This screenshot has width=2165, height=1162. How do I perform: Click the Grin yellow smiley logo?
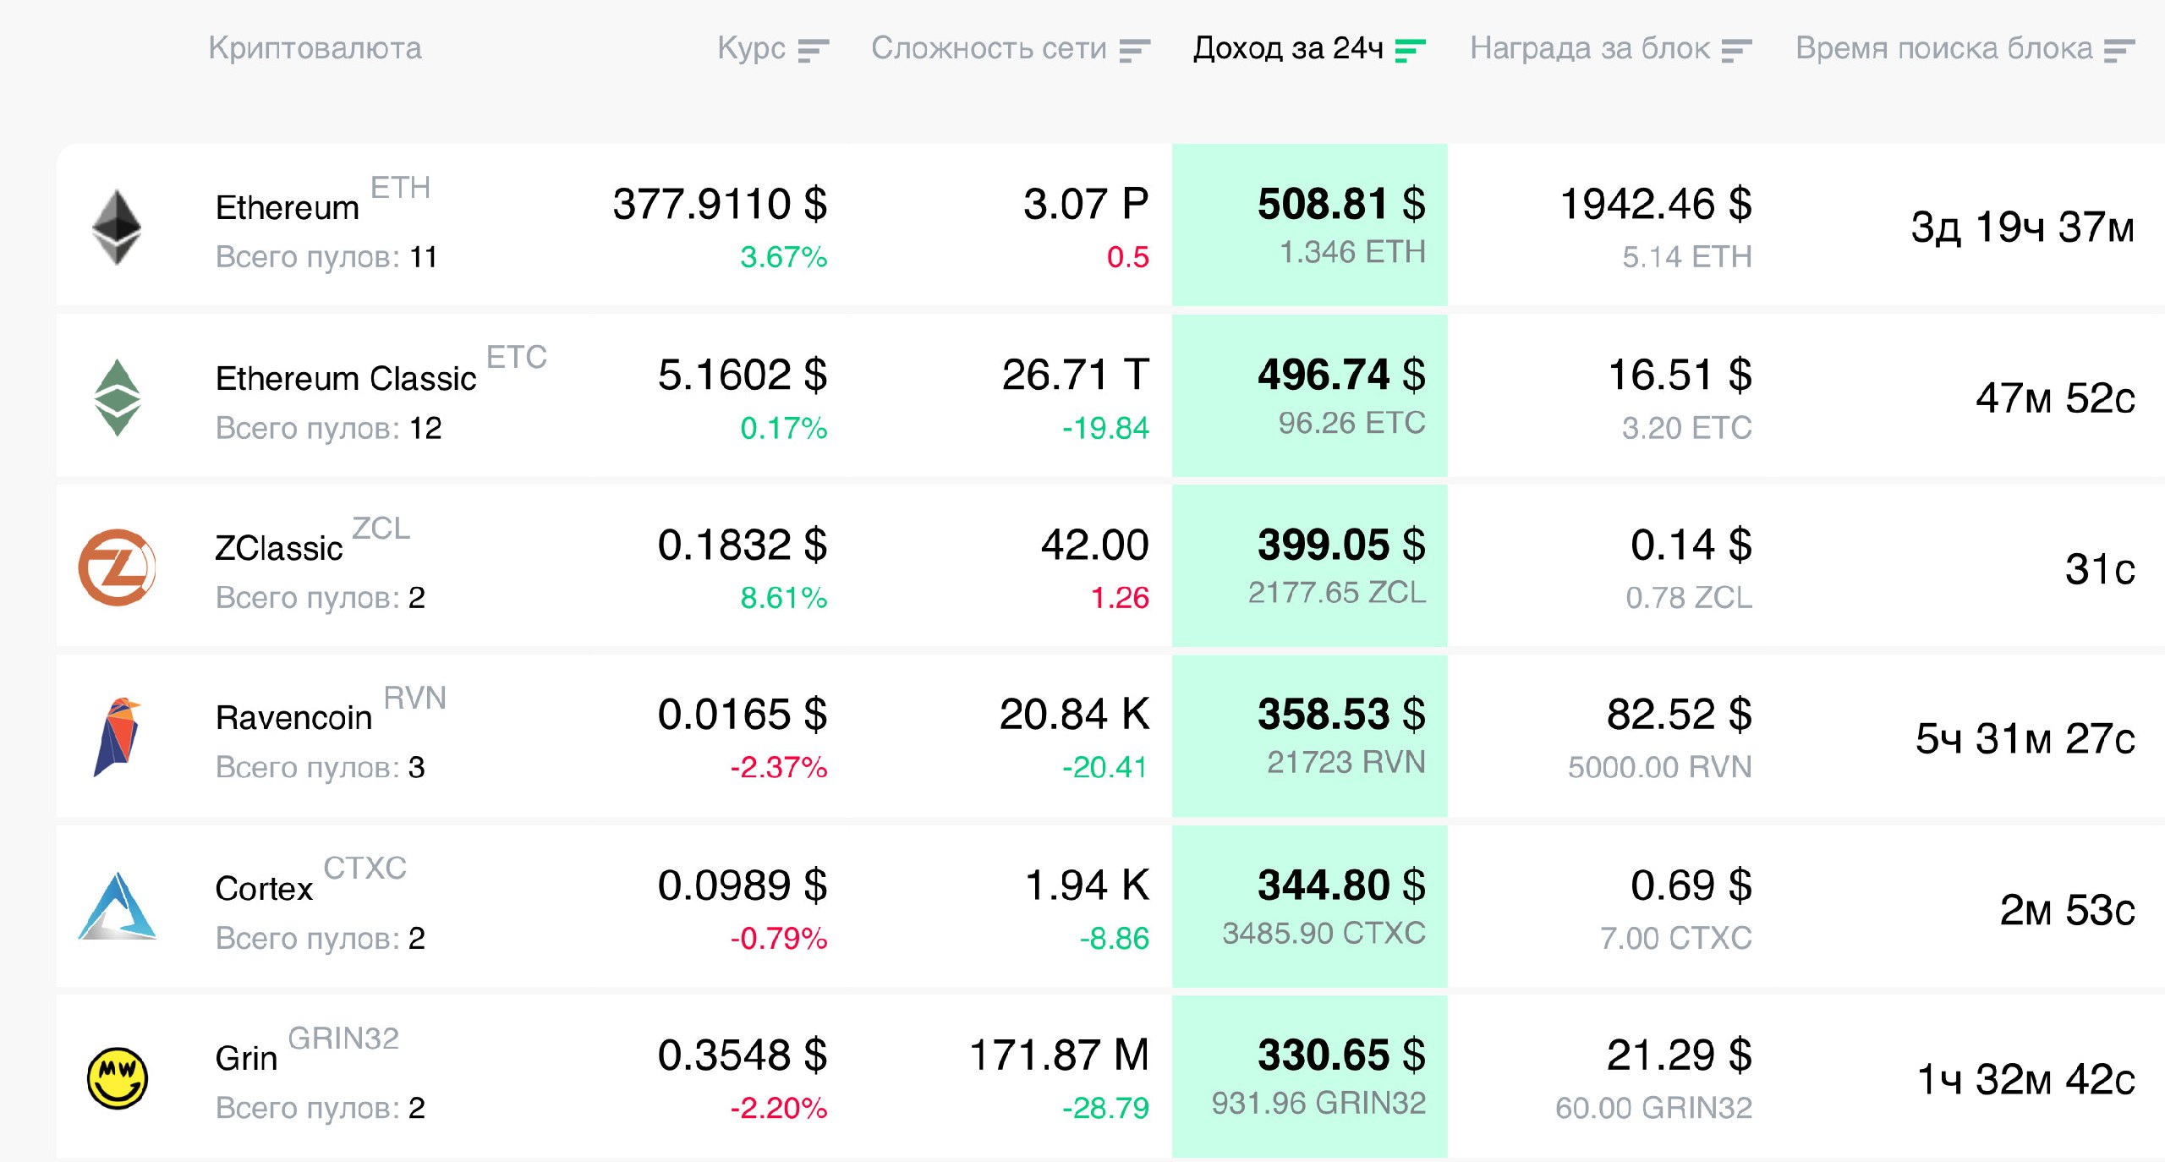point(118,1078)
